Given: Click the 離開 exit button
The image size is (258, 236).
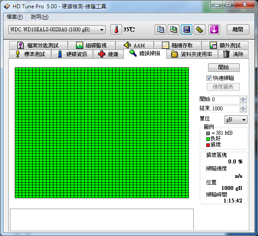Looking at the screenshot, I should pyautogui.click(x=238, y=30).
